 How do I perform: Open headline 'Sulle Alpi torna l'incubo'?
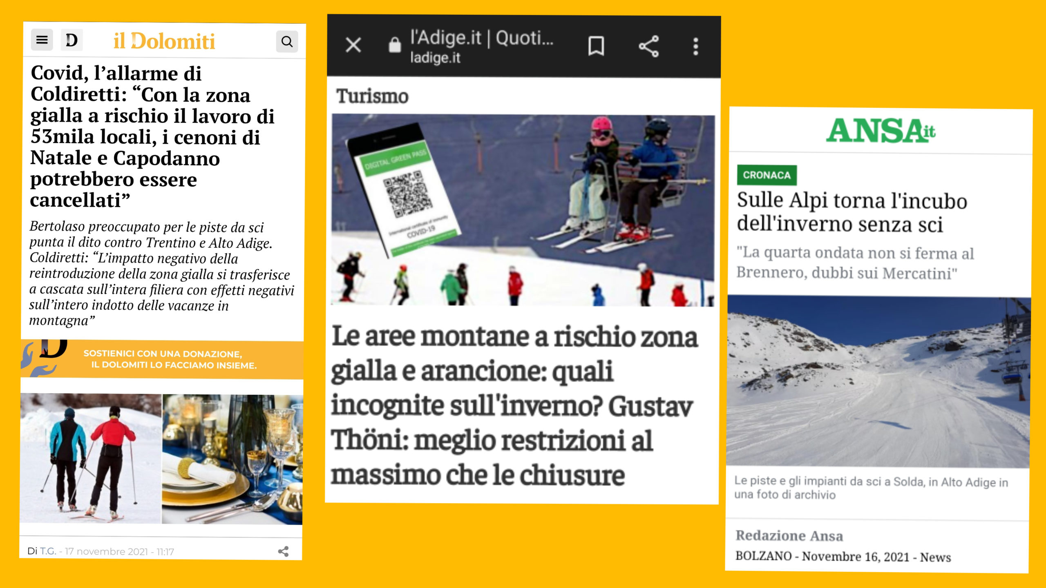(852, 212)
